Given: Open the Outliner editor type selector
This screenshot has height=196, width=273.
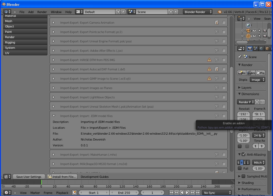Looking at the screenshot, I should click(x=241, y=18).
